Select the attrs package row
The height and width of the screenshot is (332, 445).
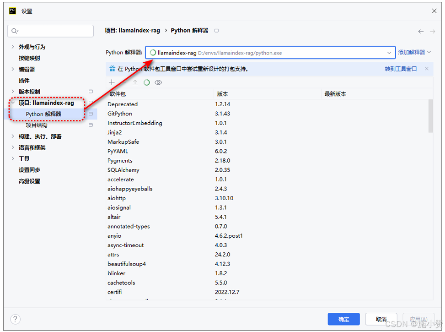(268, 254)
